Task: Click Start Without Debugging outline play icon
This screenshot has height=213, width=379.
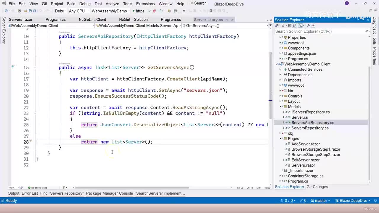Action: click(x=150, y=11)
